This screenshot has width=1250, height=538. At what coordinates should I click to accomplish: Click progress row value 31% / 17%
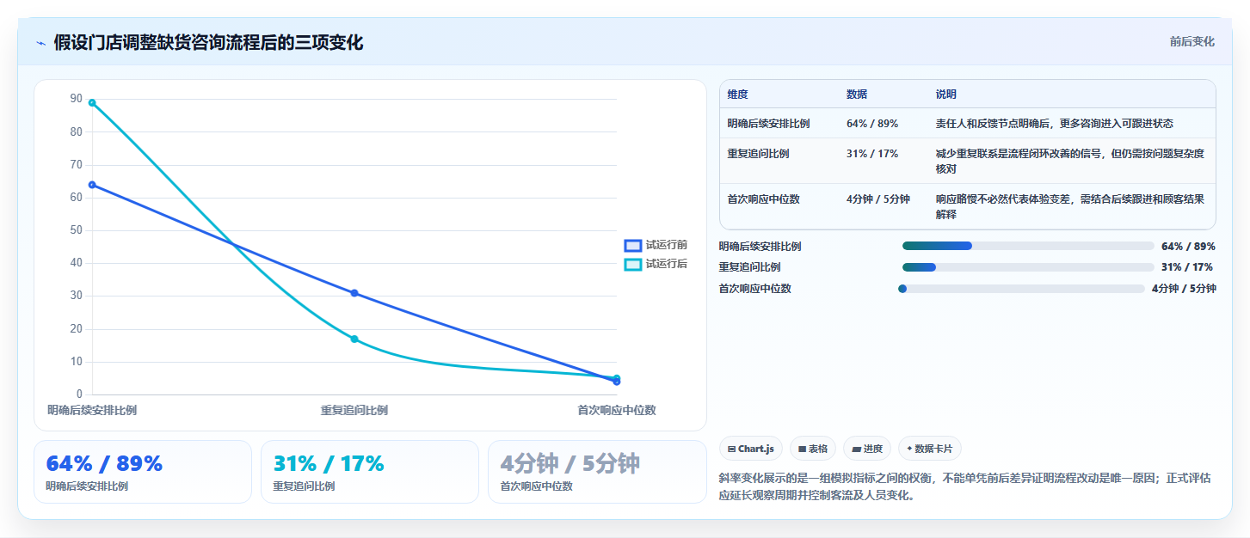pyautogui.click(x=1188, y=267)
